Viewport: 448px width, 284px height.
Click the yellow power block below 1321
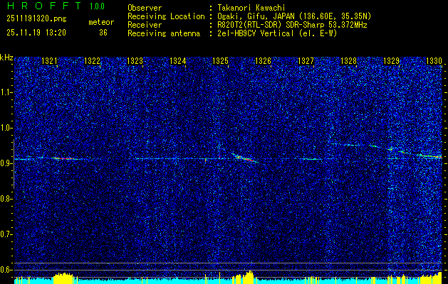[63, 278]
